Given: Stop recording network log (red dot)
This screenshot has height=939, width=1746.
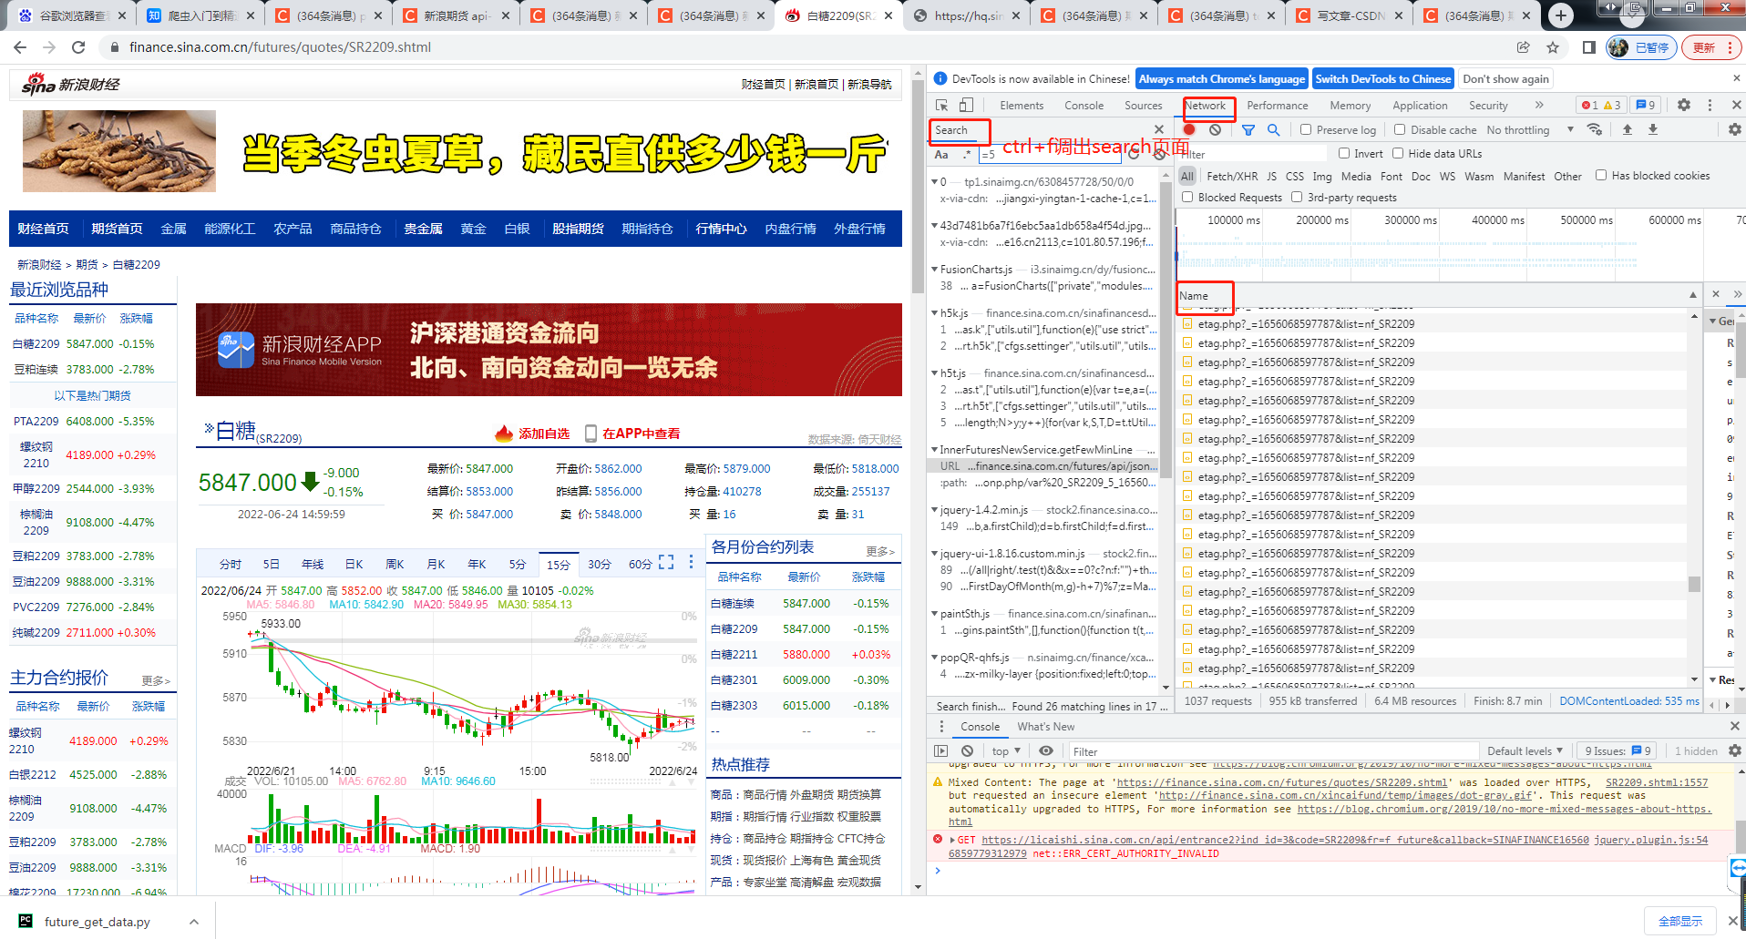Looking at the screenshot, I should pyautogui.click(x=1189, y=130).
